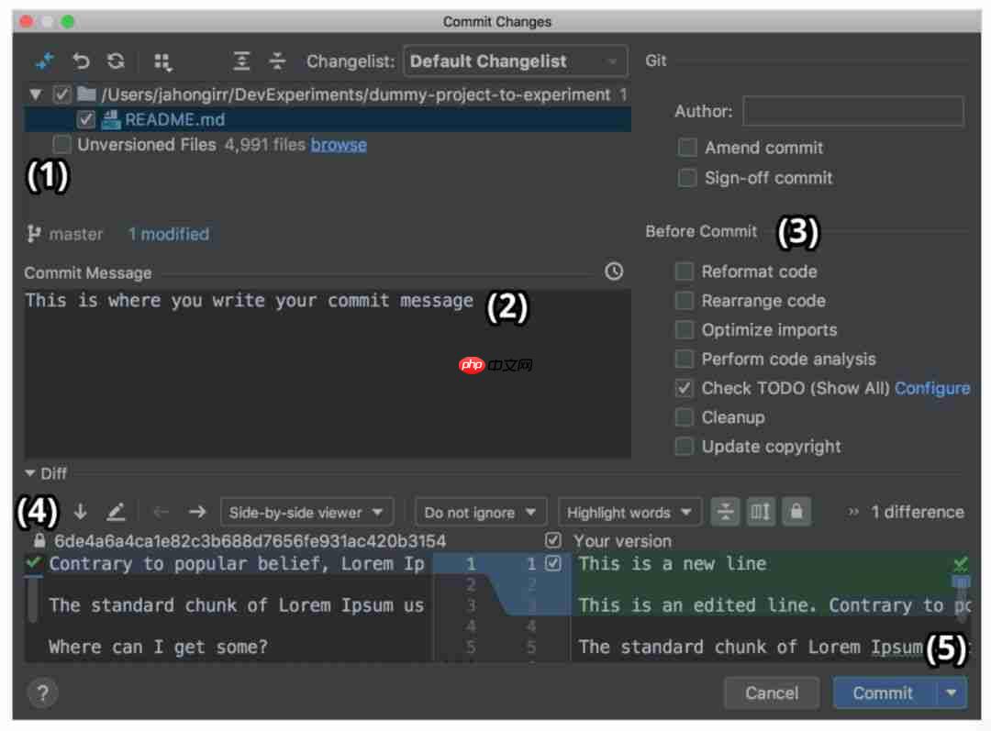Click the Configure link next to Check TODO

tap(932, 388)
